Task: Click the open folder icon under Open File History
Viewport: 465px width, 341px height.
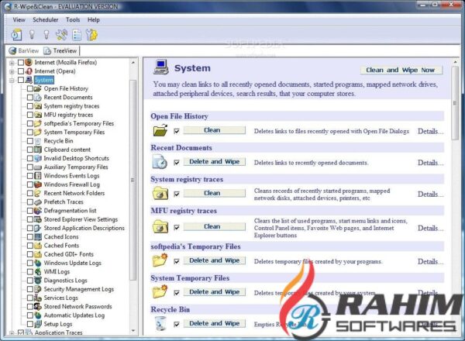Action: [x=160, y=130]
